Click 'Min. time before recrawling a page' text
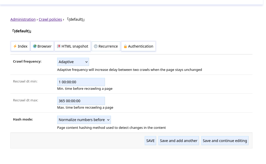Image resolution: width=266 pixels, height=164 pixels. pos(85,89)
